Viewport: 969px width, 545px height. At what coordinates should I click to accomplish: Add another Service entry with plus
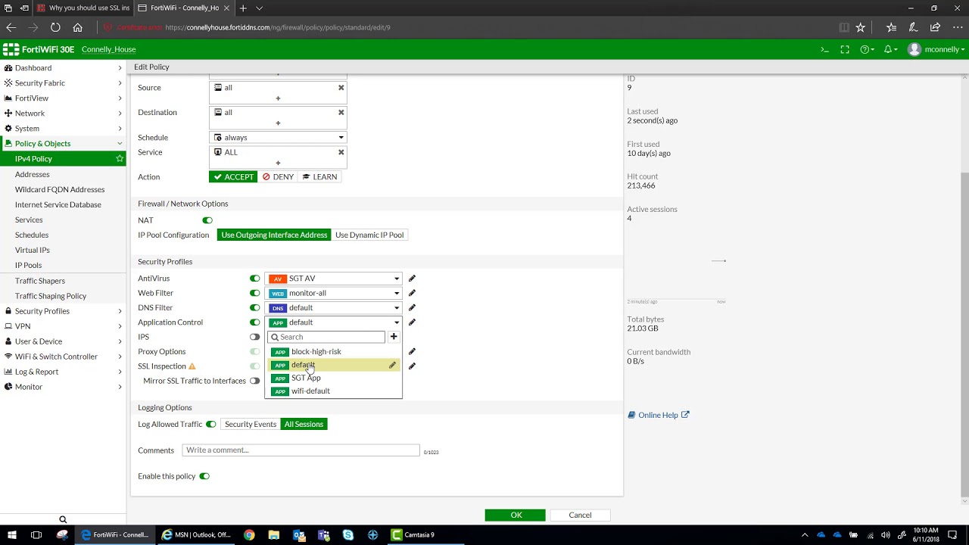pos(278,163)
